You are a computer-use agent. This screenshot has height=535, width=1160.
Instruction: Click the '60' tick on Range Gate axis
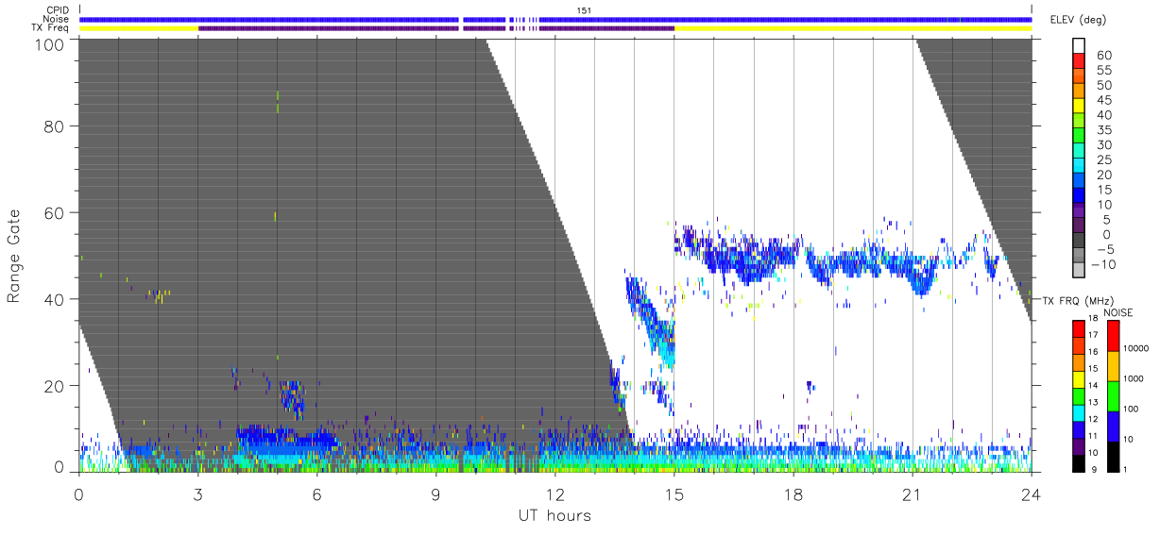54,213
